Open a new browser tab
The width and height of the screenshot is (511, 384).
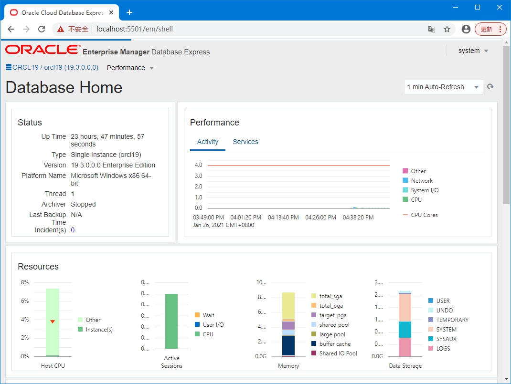(x=129, y=12)
